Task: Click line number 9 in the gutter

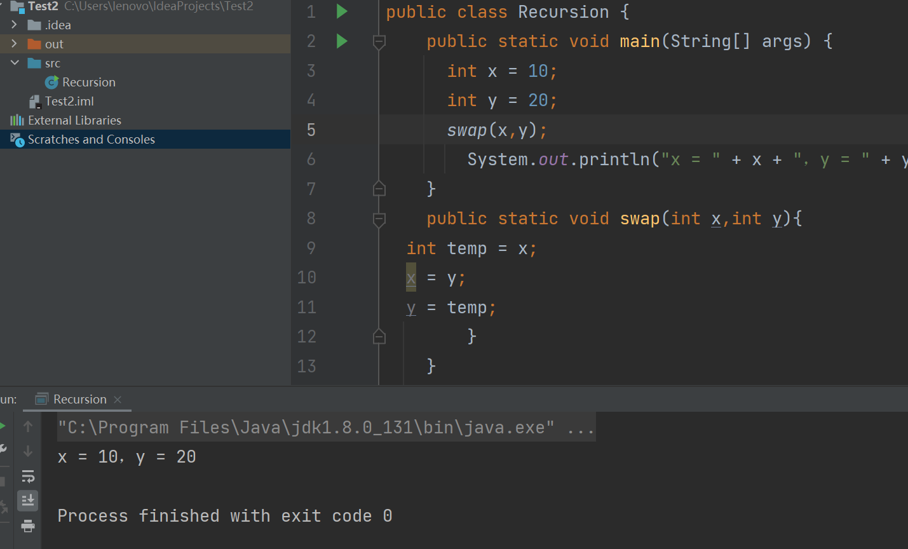Action: (311, 248)
